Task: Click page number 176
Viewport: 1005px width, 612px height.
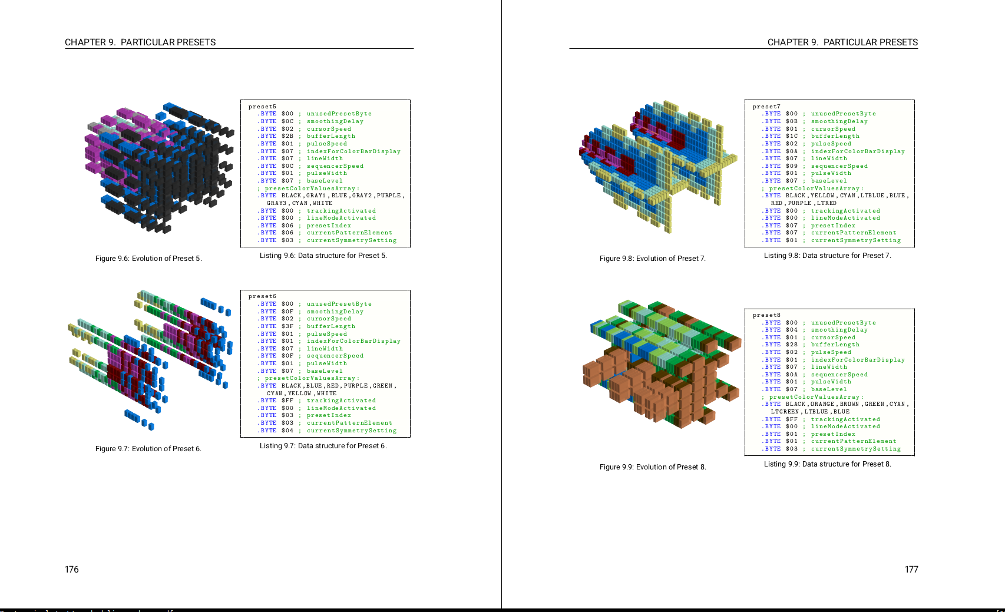Action: [72, 570]
